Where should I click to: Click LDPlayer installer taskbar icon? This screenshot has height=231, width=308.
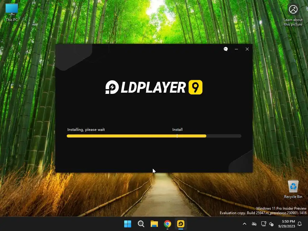tap(181, 224)
